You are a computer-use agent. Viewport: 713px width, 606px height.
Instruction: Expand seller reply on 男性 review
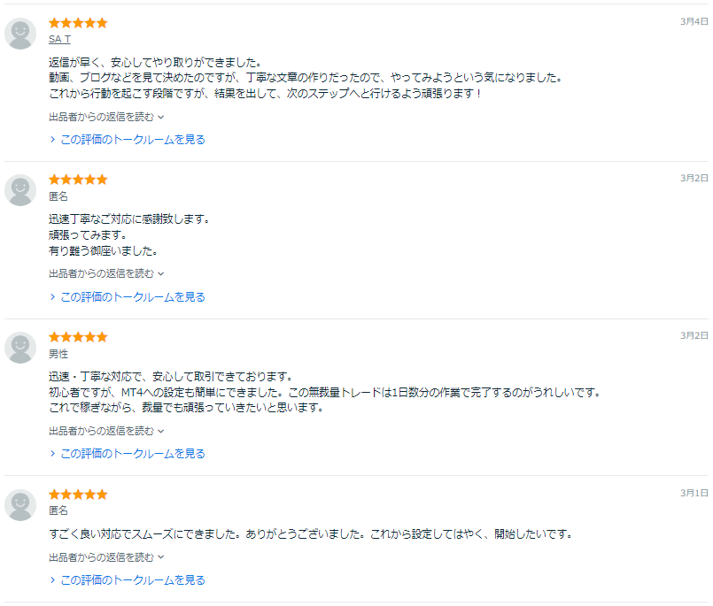pyautogui.click(x=106, y=431)
